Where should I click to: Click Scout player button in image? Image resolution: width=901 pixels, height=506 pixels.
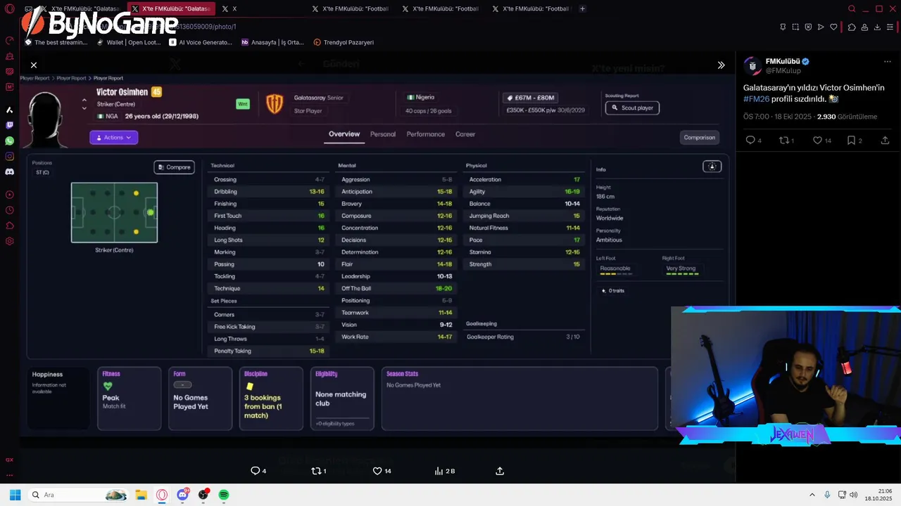click(632, 108)
